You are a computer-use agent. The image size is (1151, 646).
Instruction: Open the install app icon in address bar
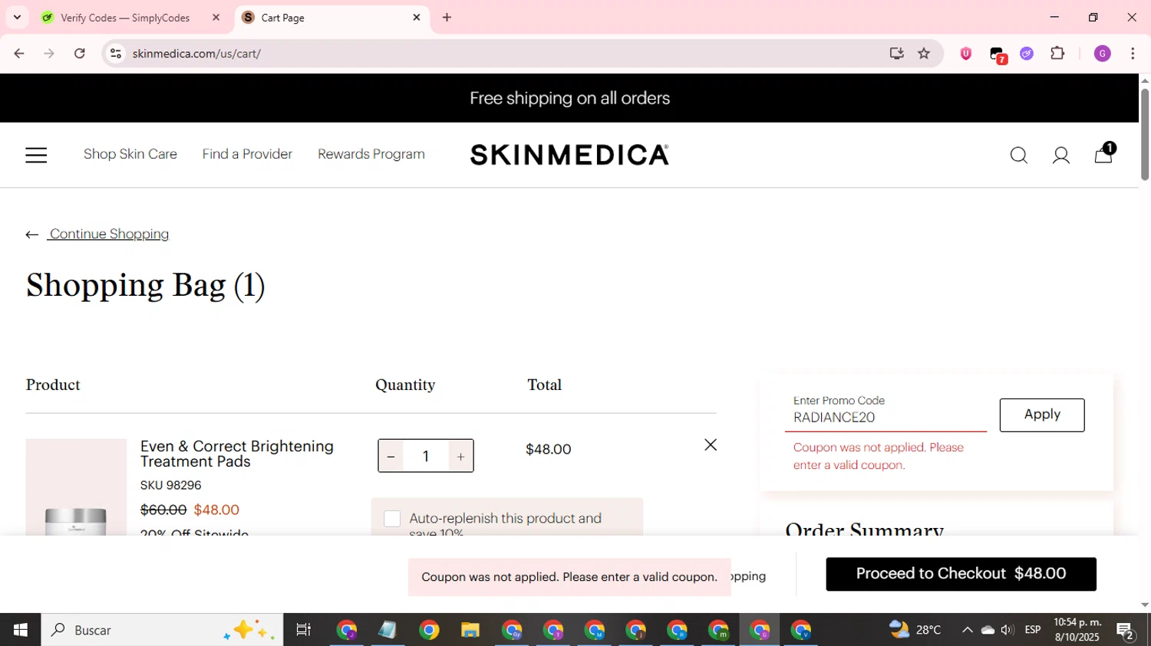coord(896,54)
